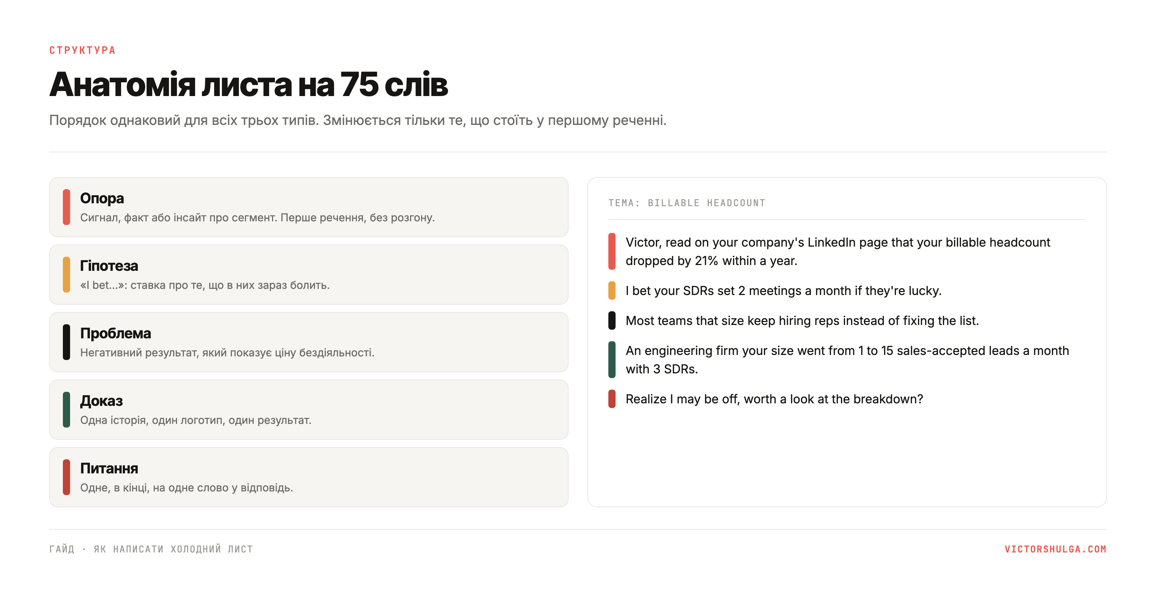Screen dimensions: 1156x594
Task: Click the red color bar beside Опора
Action: (x=66, y=207)
